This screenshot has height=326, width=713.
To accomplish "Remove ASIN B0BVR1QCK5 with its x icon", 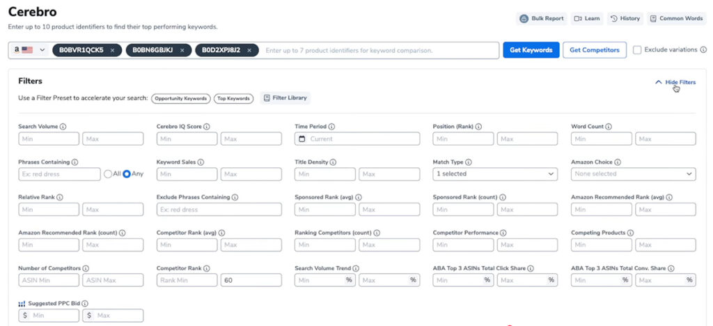I will click(x=112, y=50).
